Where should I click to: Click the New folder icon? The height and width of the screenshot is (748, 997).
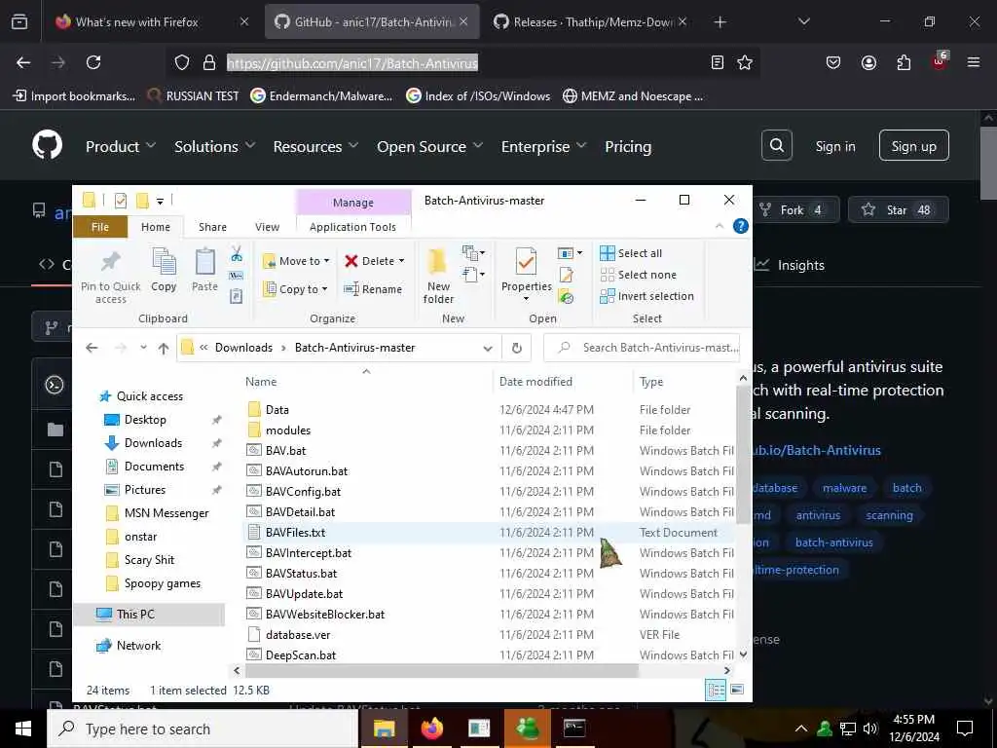coord(438,276)
